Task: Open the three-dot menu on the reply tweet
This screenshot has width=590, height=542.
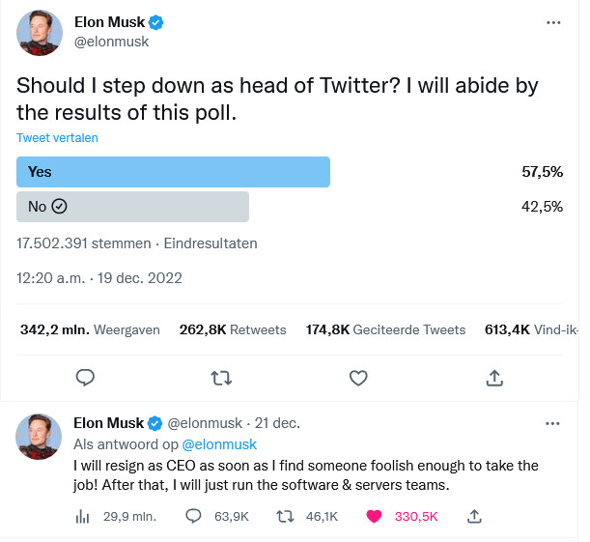Action: [x=552, y=423]
